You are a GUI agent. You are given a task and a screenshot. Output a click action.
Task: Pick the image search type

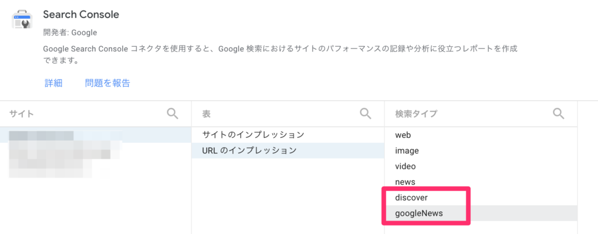tap(406, 151)
